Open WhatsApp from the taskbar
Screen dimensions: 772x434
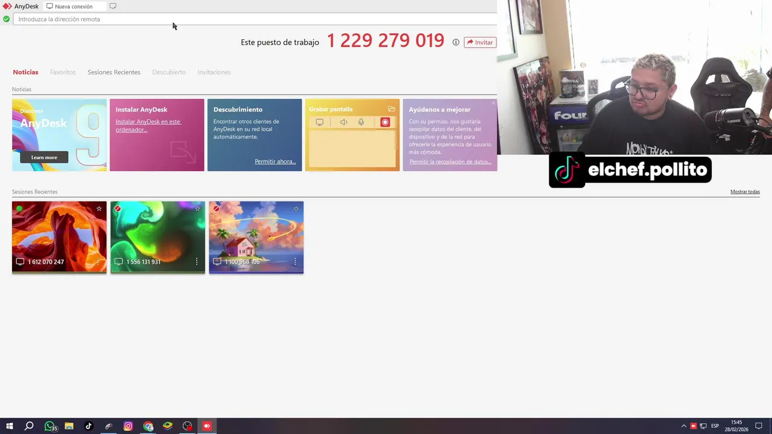click(x=49, y=426)
